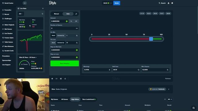198x111 pixels.
Task: Go to Stake Originals category
Action: 8,25
